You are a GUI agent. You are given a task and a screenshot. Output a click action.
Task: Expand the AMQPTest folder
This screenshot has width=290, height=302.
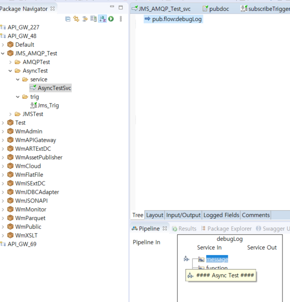(10, 62)
